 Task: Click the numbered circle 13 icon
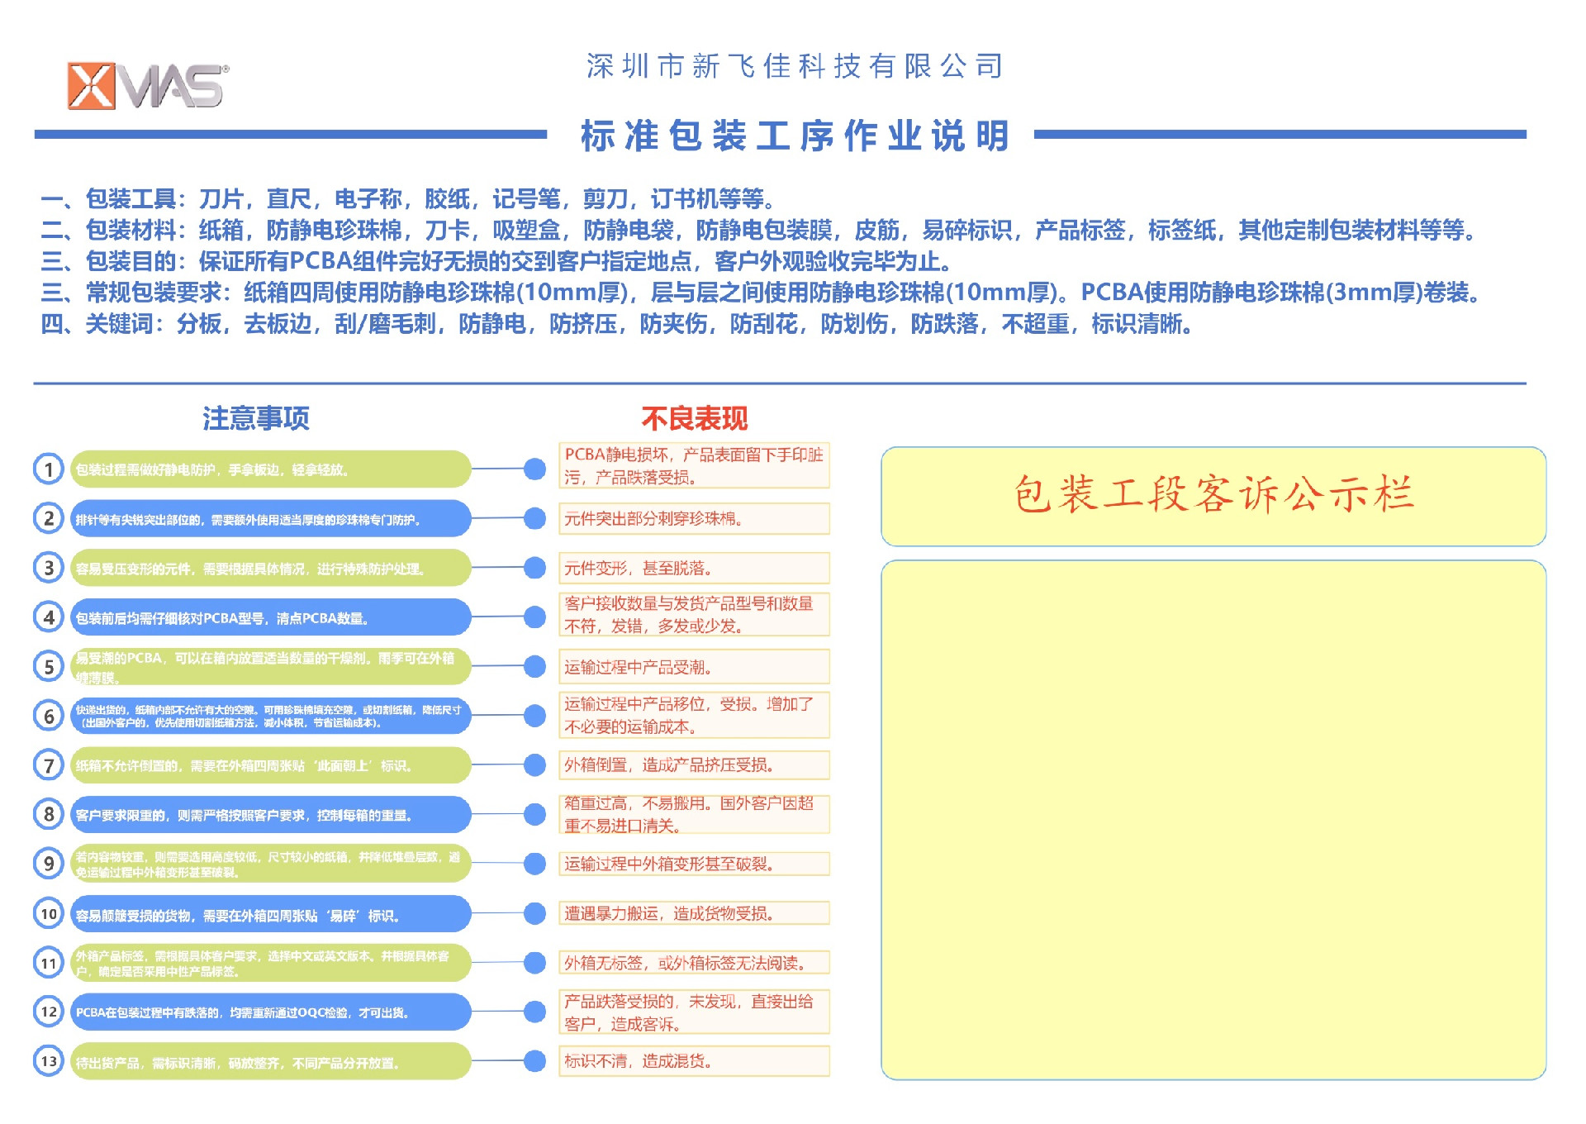[x=49, y=1061]
